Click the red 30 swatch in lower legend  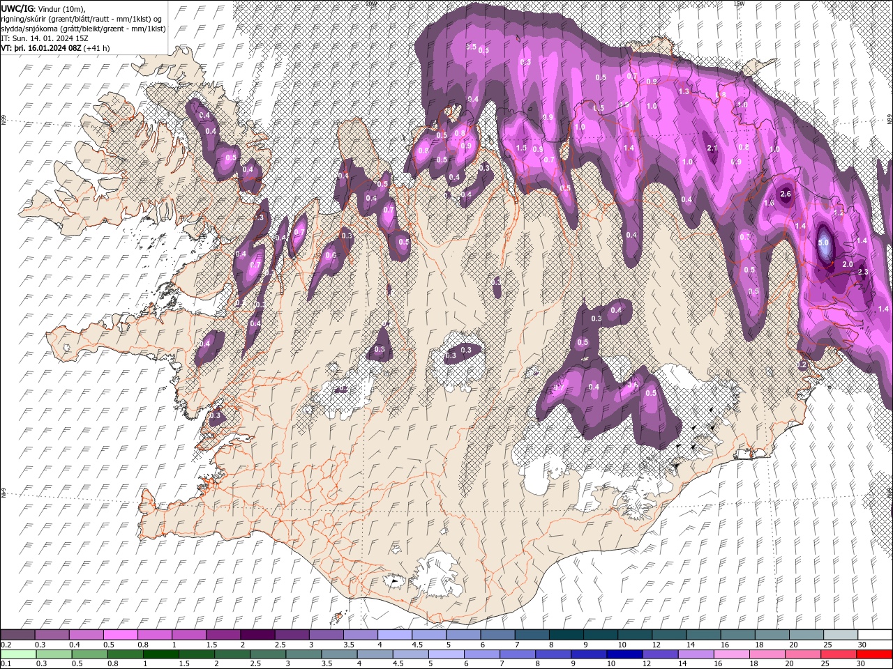tap(875, 654)
